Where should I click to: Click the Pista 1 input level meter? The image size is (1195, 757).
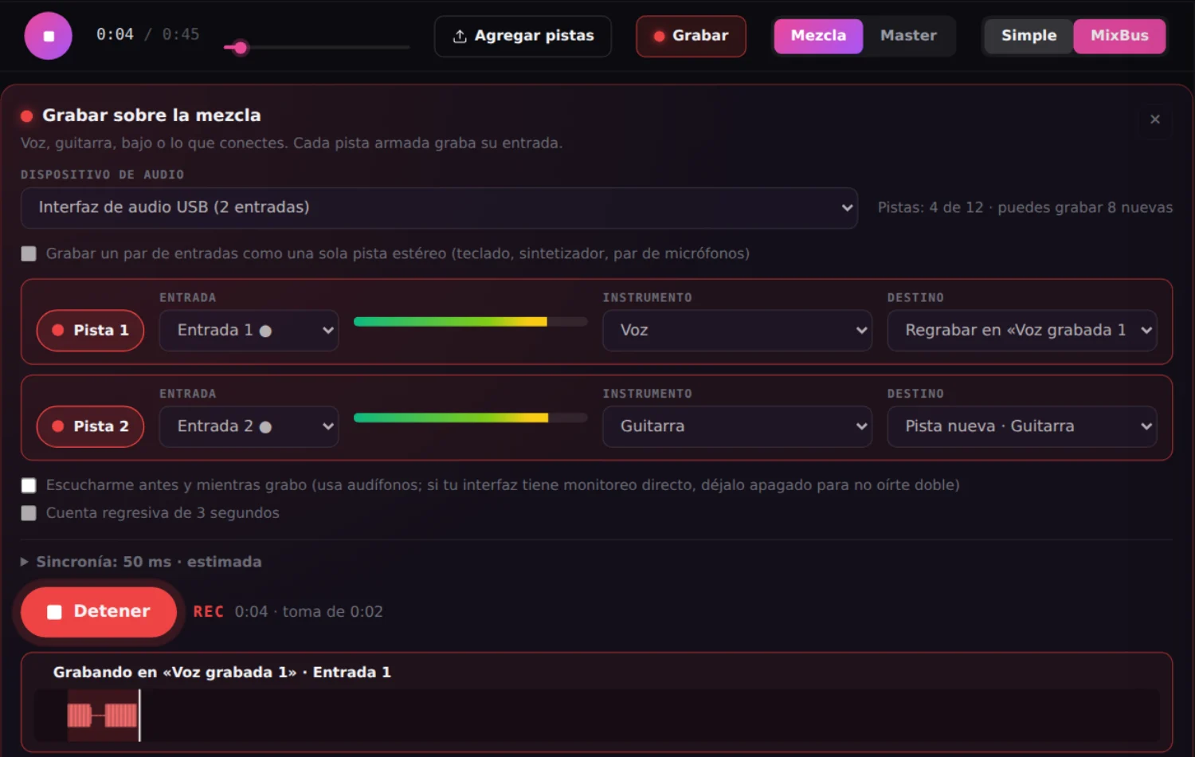point(470,322)
